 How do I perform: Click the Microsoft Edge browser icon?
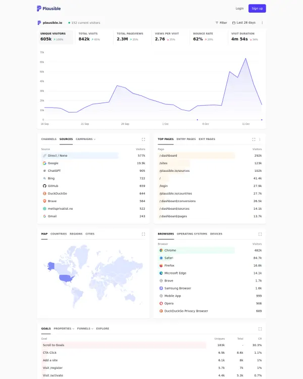(161, 273)
